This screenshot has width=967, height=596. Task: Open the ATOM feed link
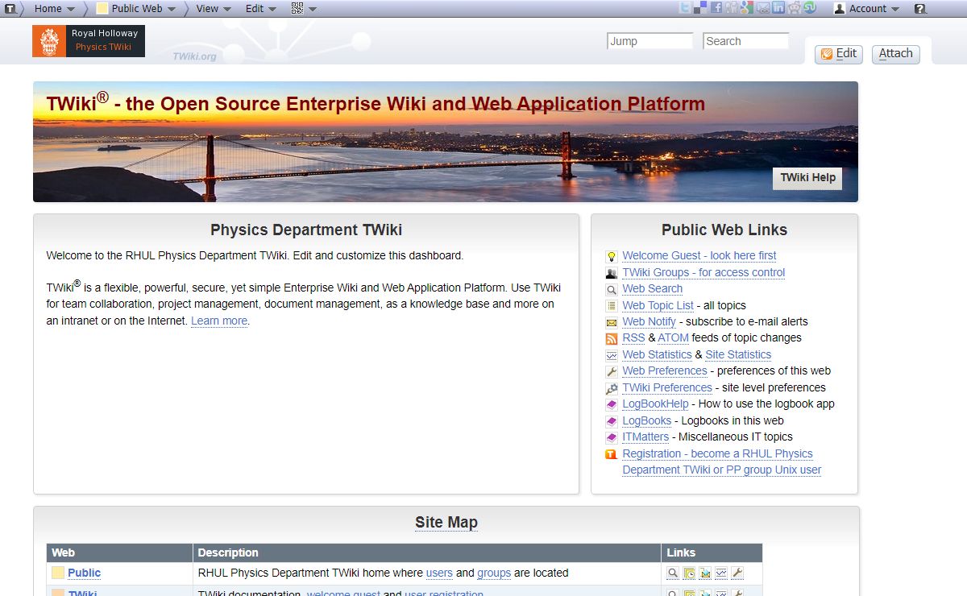click(x=674, y=337)
